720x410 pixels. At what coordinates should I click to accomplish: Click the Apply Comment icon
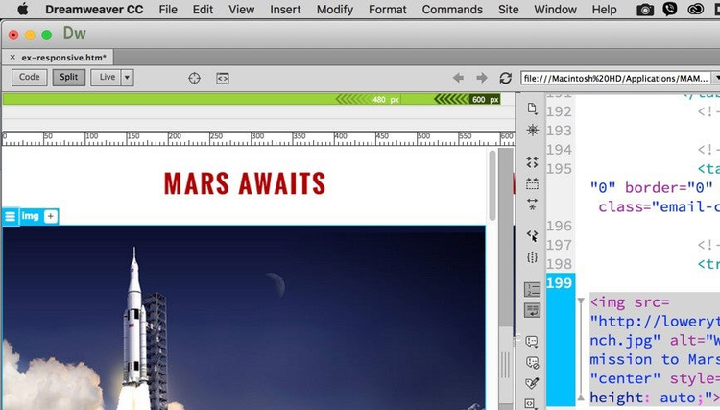coord(533,341)
